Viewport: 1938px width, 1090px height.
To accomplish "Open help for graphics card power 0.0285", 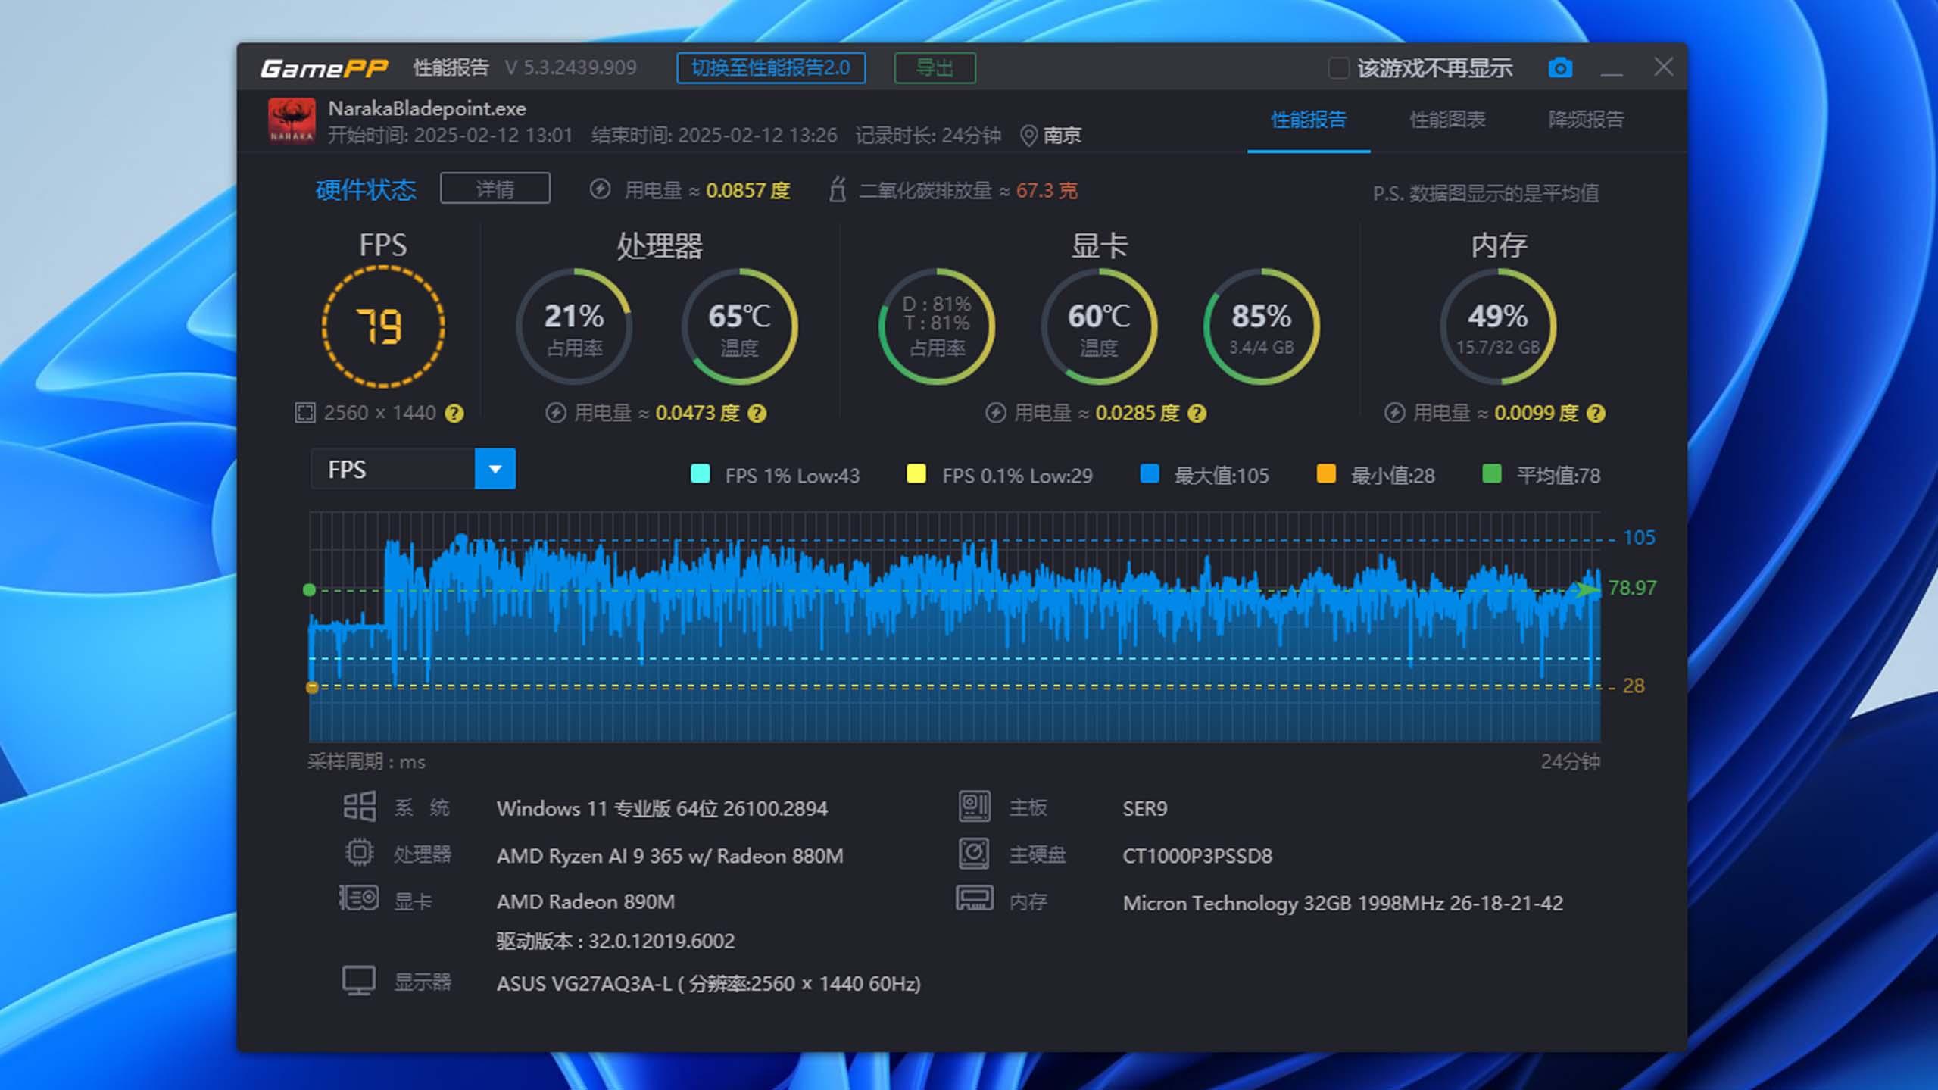I will click(1197, 414).
